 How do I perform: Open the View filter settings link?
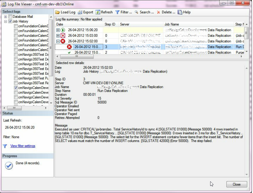tap(23, 146)
